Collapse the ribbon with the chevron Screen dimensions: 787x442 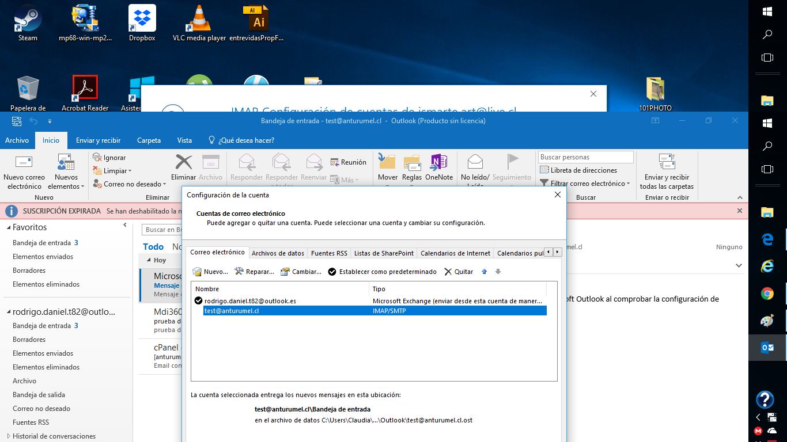[x=740, y=198]
